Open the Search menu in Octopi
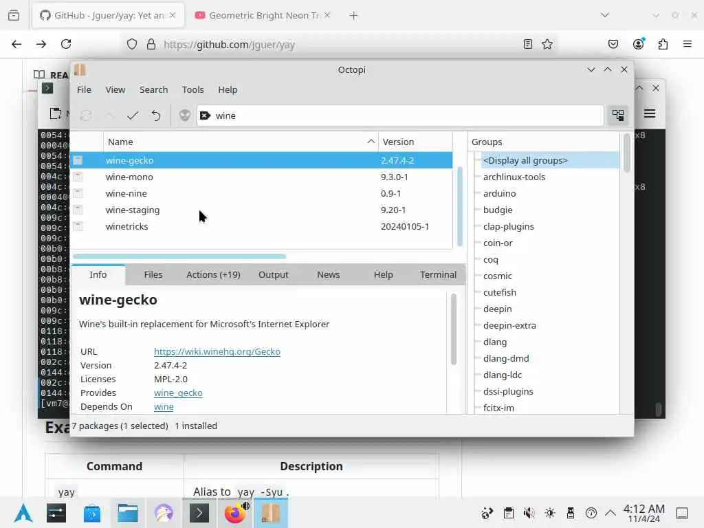 (x=153, y=89)
